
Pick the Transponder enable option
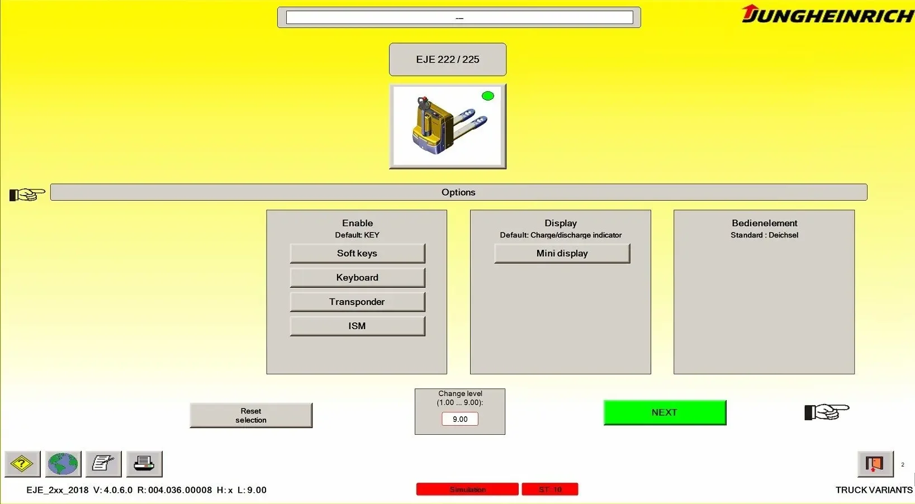click(357, 302)
